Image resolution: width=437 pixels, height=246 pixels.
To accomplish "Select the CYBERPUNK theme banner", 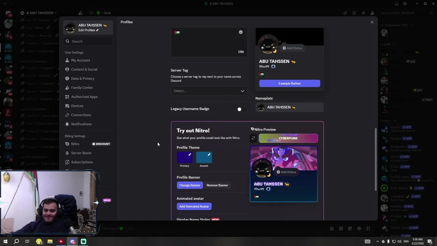I will click(288, 138).
